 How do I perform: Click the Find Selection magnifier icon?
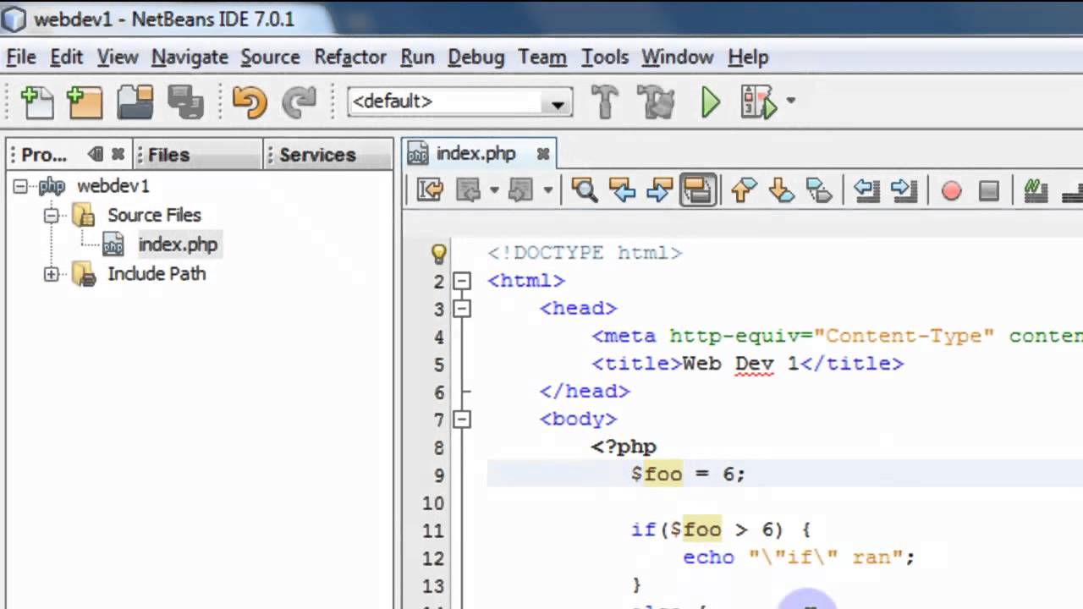pyautogui.click(x=584, y=190)
